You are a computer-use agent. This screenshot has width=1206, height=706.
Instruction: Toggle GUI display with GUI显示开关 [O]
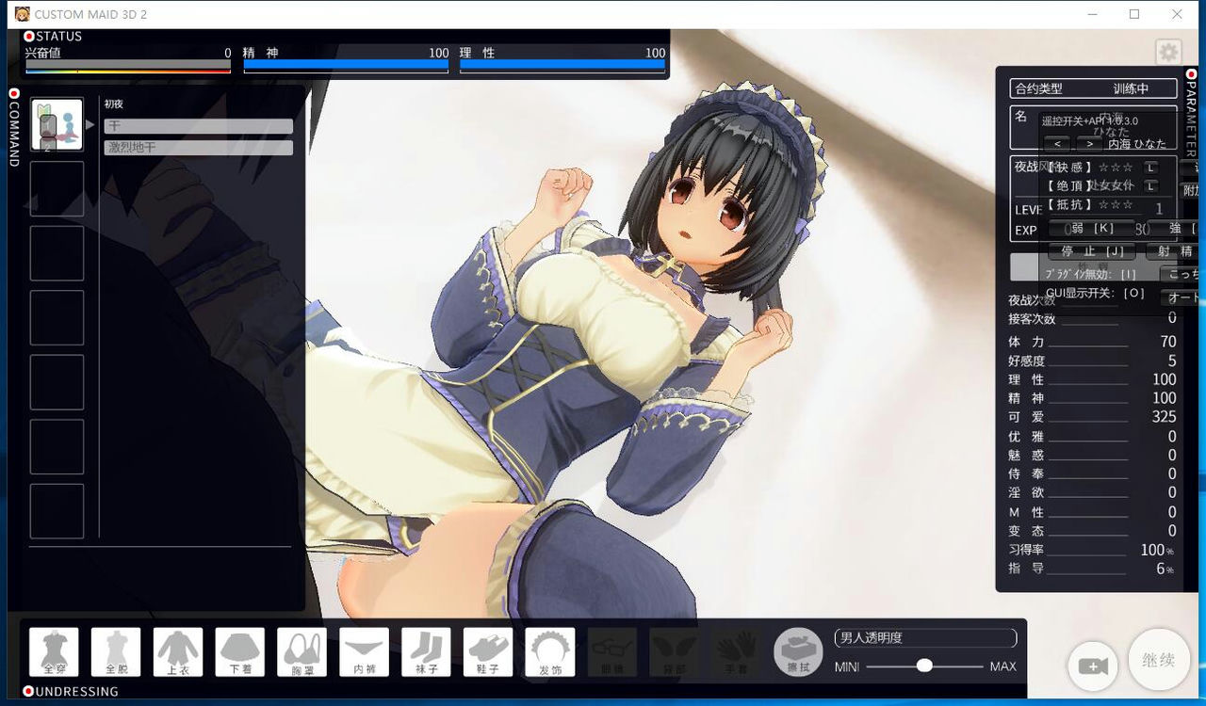(1093, 293)
